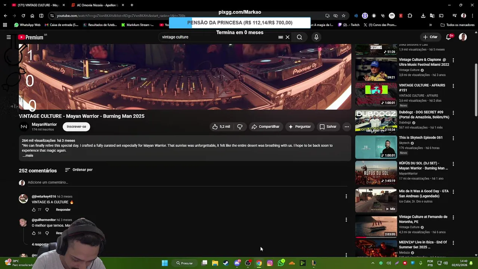Screen dimensions: 478x269
Task: Click the Adicione um comentário field
Action: [x=187, y=182]
